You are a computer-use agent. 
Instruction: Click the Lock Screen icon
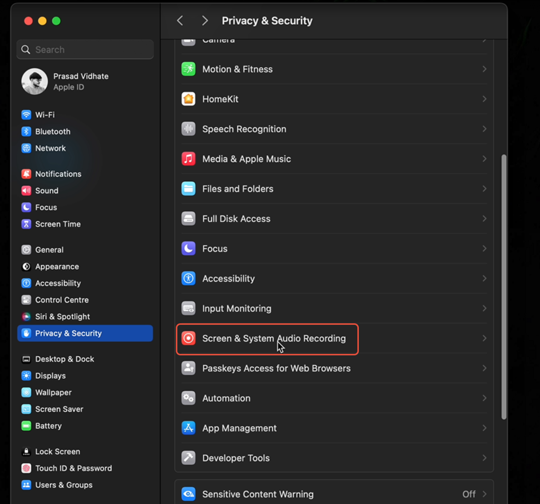click(26, 452)
